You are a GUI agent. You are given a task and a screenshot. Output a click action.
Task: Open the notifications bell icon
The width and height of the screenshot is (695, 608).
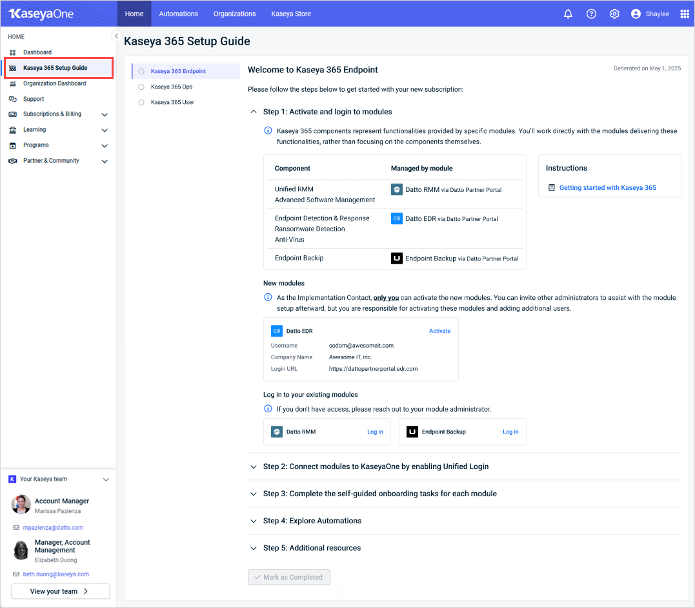point(568,14)
